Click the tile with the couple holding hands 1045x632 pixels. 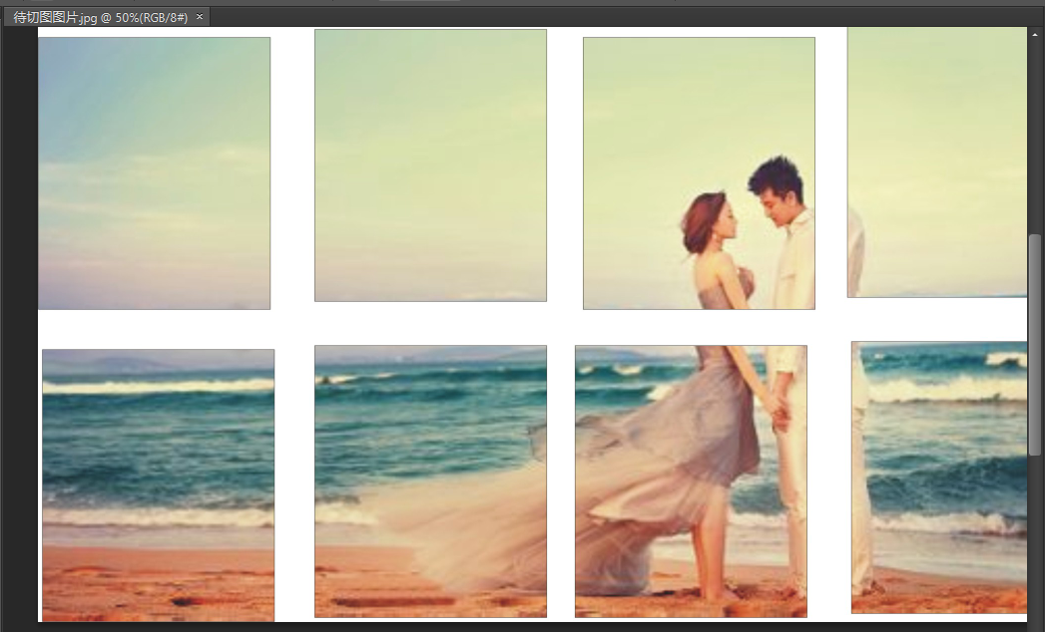pyautogui.click(x=691, y=480)
